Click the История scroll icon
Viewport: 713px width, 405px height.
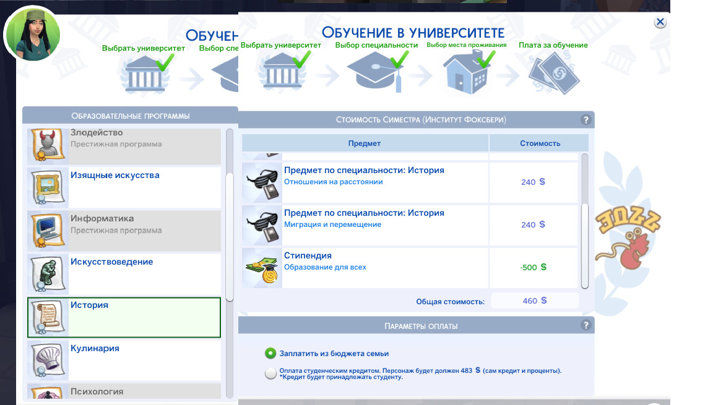[x=48, y=317]
